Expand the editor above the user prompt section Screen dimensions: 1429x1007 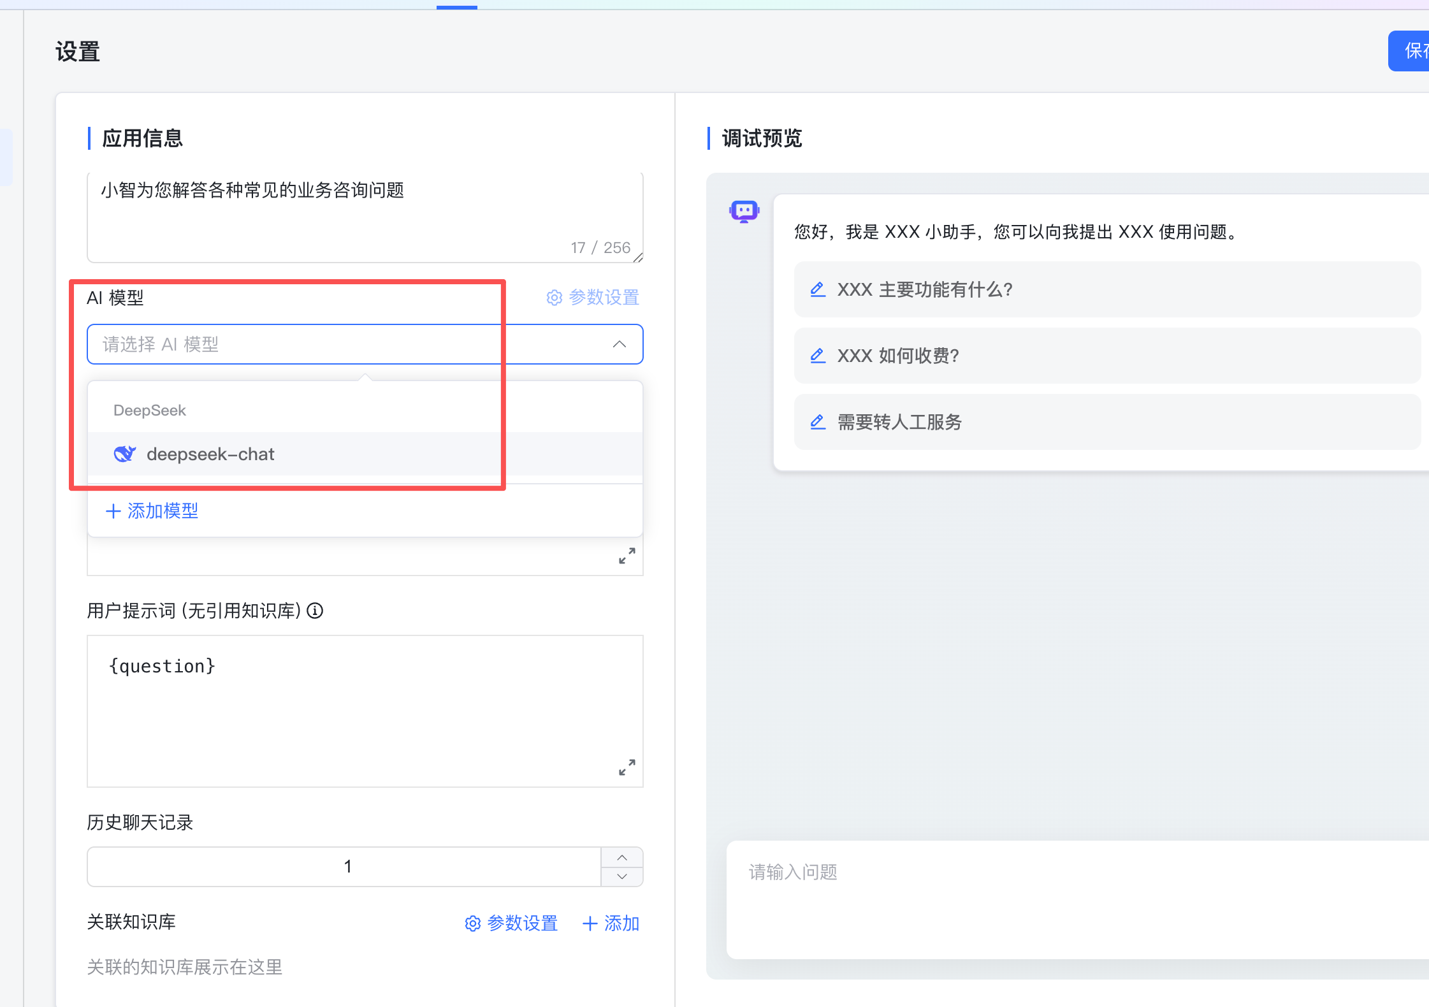pos(627,556)
